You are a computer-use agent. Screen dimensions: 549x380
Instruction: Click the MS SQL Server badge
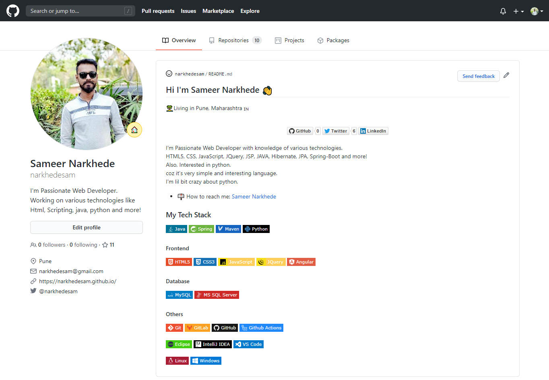pos(217,295)
